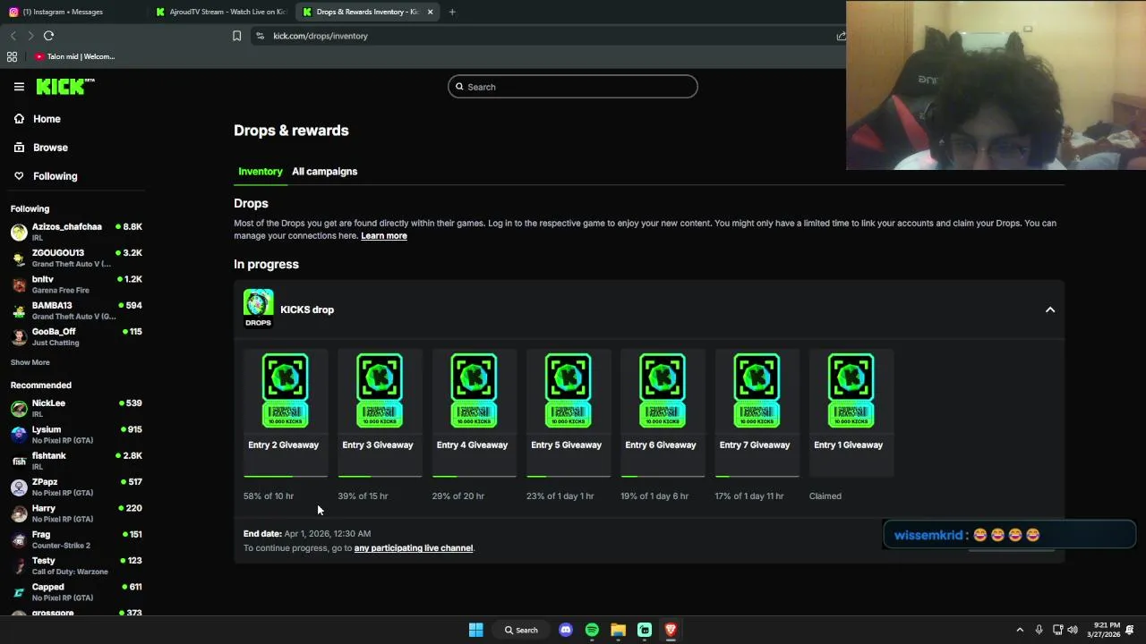Screen dimensions: 1146x644
Task: Go back in browser history
Action: pyautogui.click(x=13, y=36)
